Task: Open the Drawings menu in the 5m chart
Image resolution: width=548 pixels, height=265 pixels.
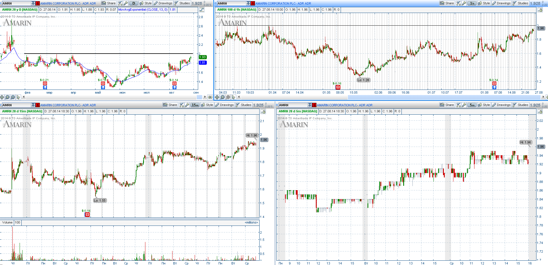Action: [501, 105]
